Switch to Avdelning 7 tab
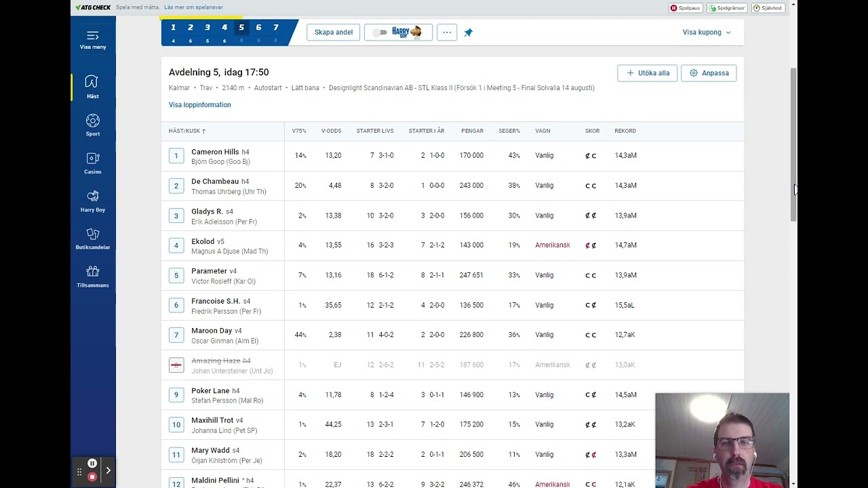The image size is (868, 488). pyautogui.click(x=275, y=32)
